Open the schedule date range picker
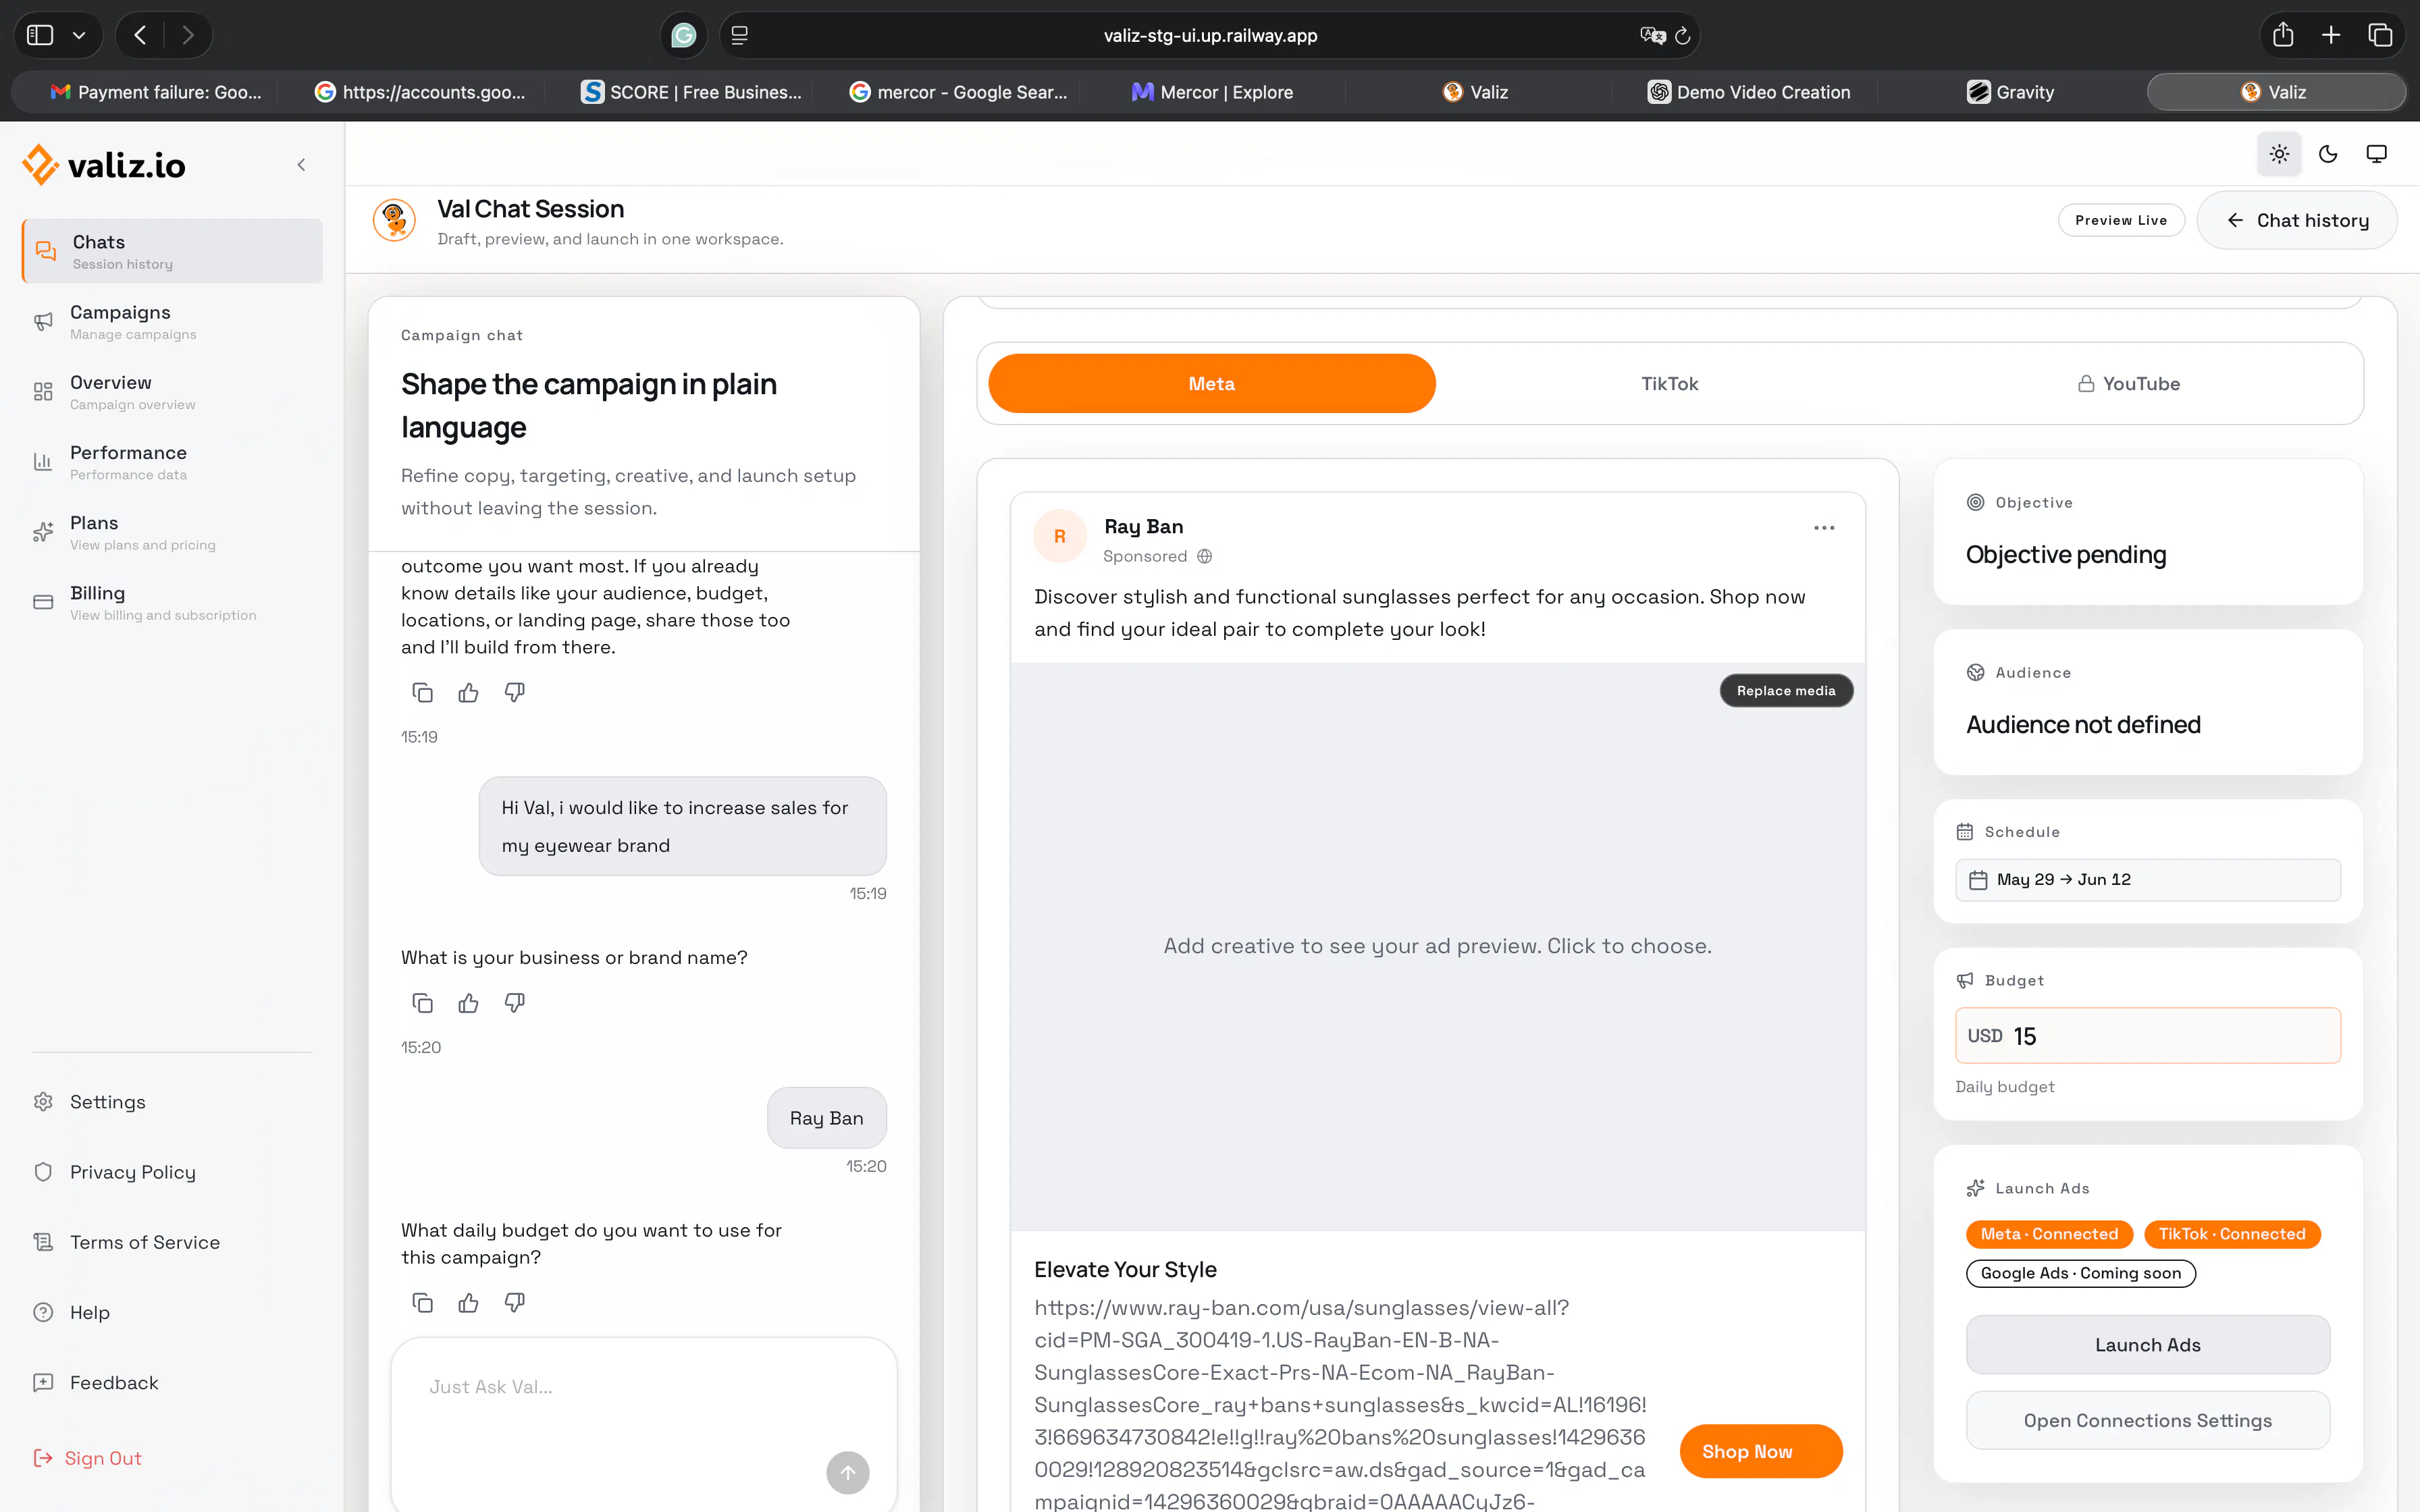 point(2148,880)
